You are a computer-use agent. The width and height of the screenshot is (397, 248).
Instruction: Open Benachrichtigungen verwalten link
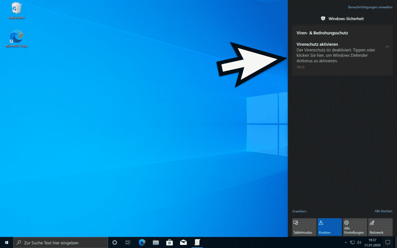click(370, 7)
